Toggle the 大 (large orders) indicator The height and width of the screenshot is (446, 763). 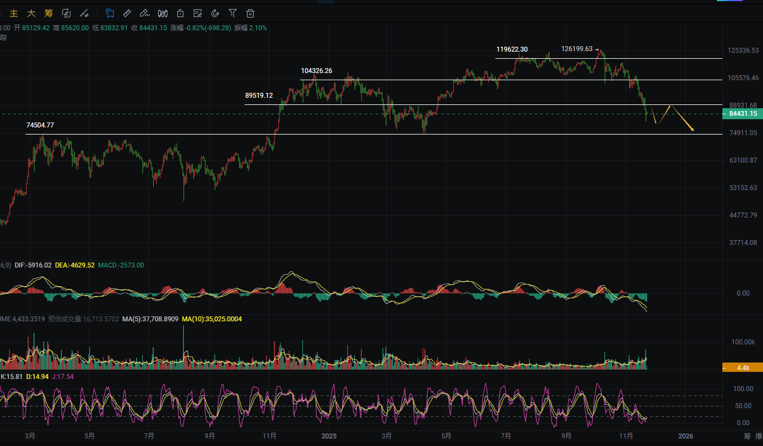click(x=31, y=13)
